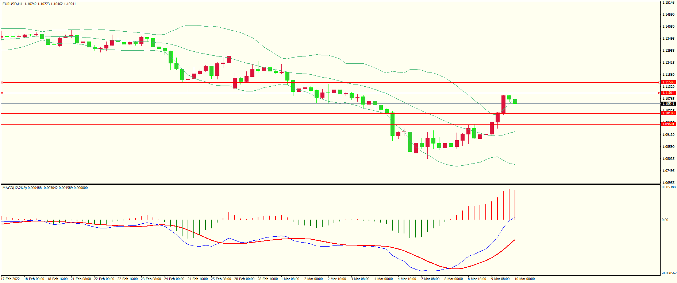Click the 1.06955 bottom price scale value
This screenshot has width=677, height=283.
coord(668,182)
